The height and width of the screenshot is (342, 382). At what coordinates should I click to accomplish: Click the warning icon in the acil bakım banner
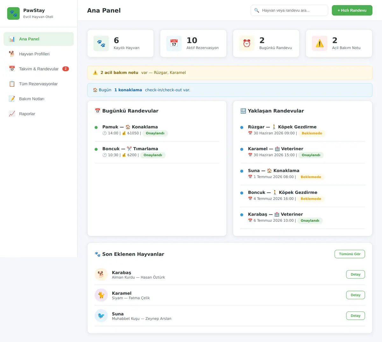tap(95, 73)
